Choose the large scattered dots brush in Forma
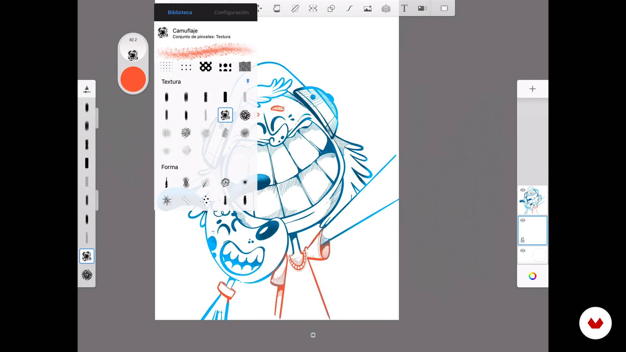626x352 pixels. (205, 200)
